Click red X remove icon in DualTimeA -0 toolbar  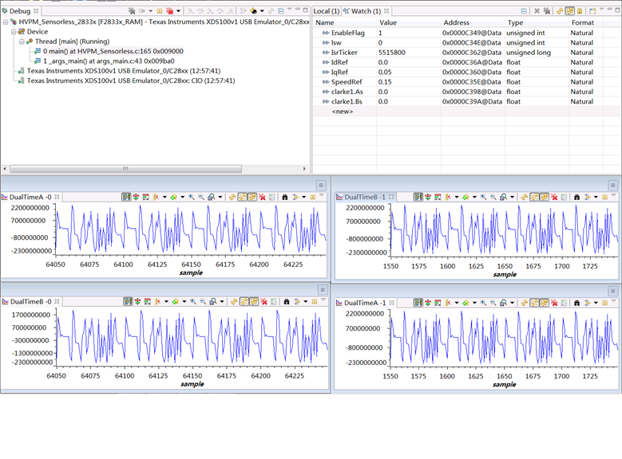click(x=262, y=197)
